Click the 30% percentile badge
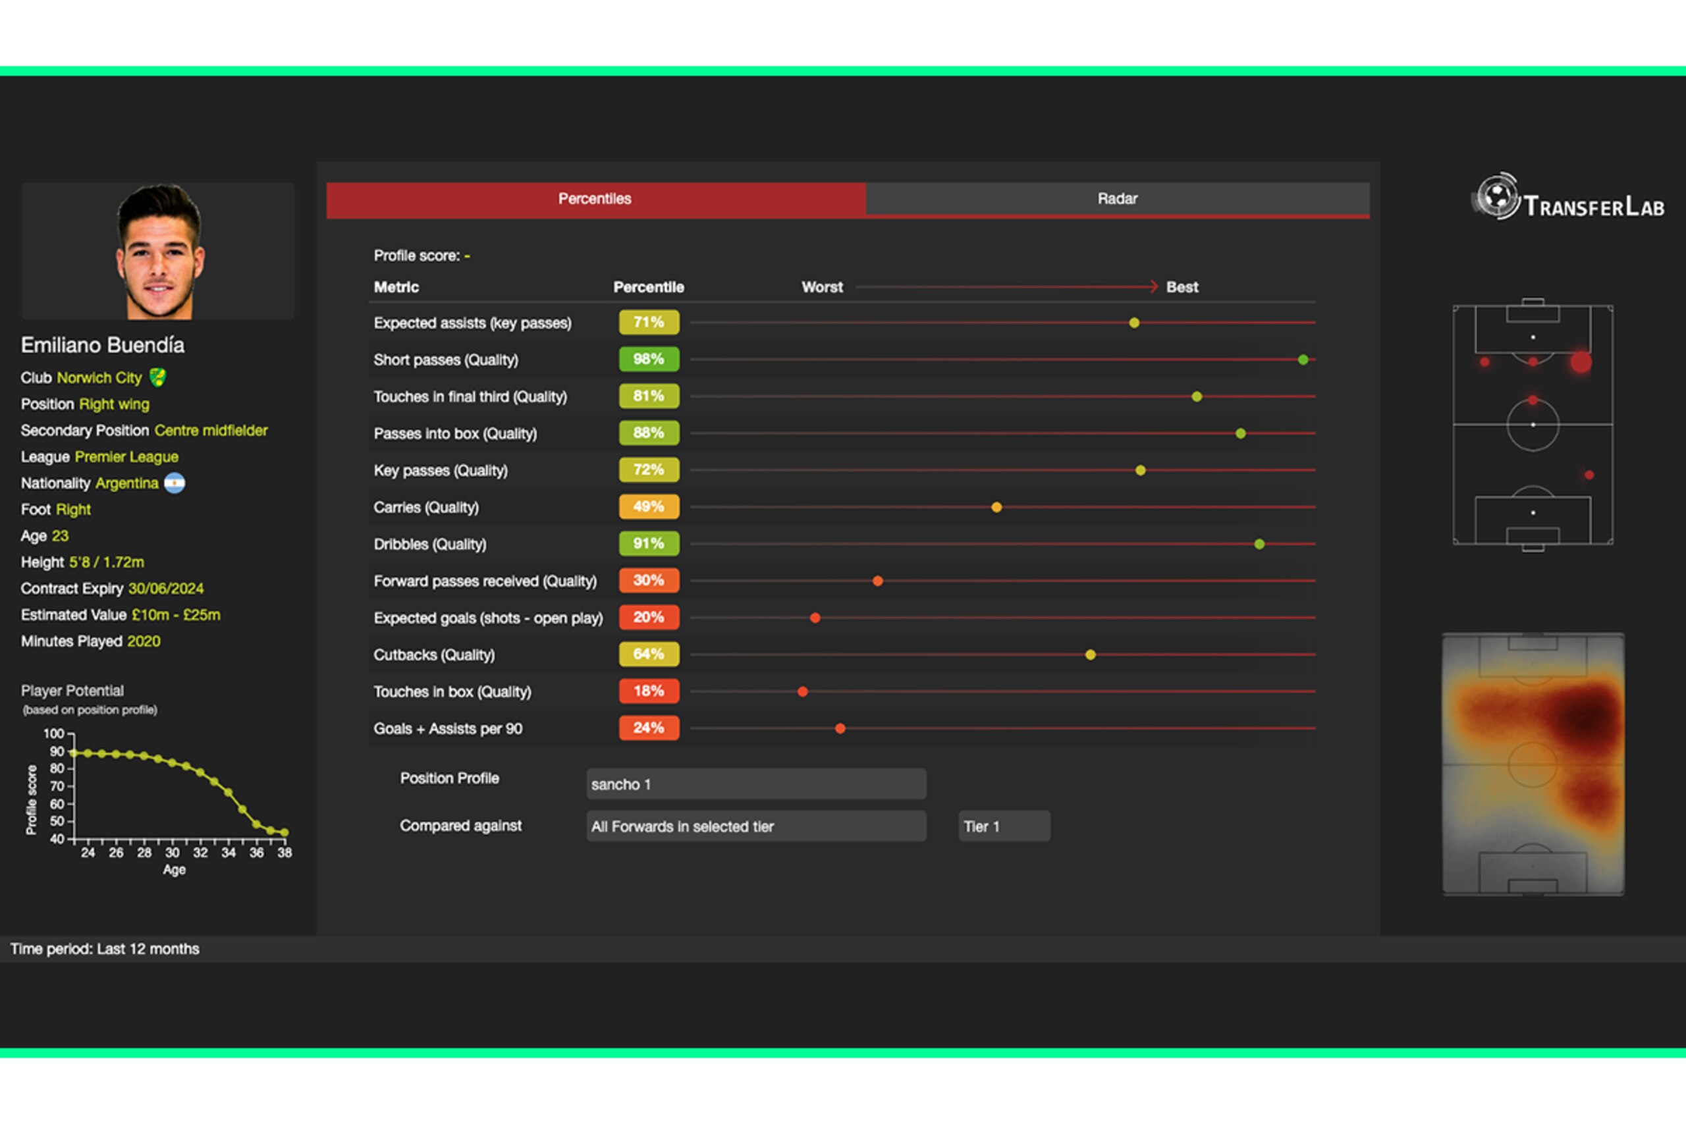This screenshot has width=1686, height=1124. click(x=649, y=581)
